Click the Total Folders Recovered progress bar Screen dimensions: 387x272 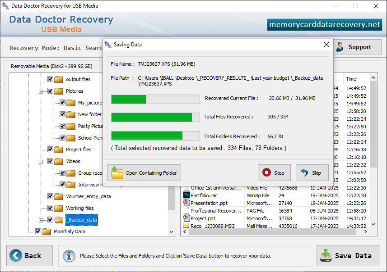(155, 136)
